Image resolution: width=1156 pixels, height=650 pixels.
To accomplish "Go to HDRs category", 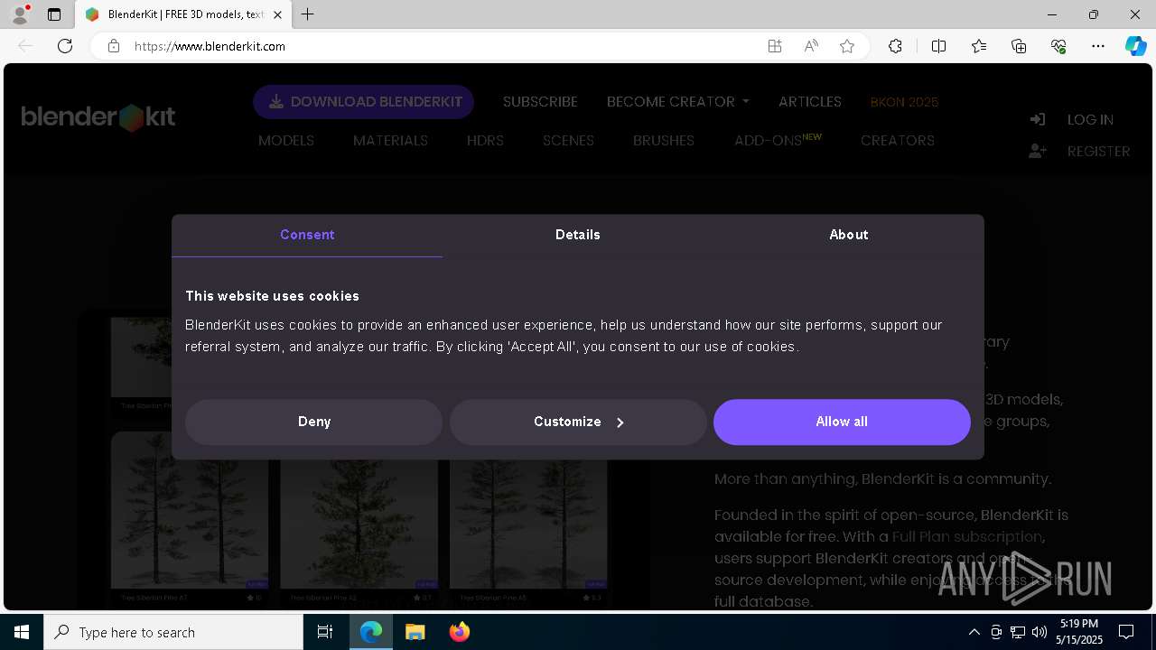I will 485,141.
